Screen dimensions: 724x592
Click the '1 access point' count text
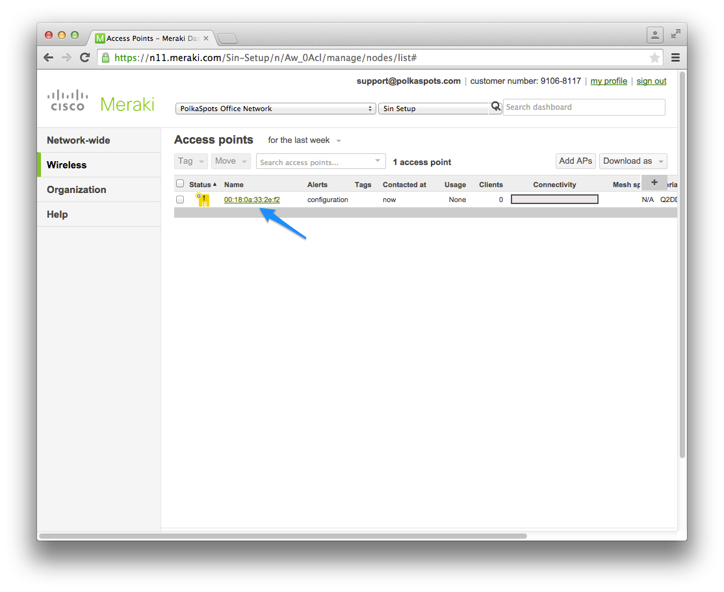422,162
